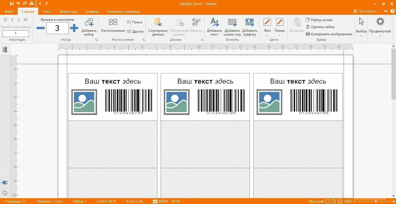This screenshot has height=204, width=396.
Task: Open the Графика ribbon tab
Action: [x=92, y=12]
